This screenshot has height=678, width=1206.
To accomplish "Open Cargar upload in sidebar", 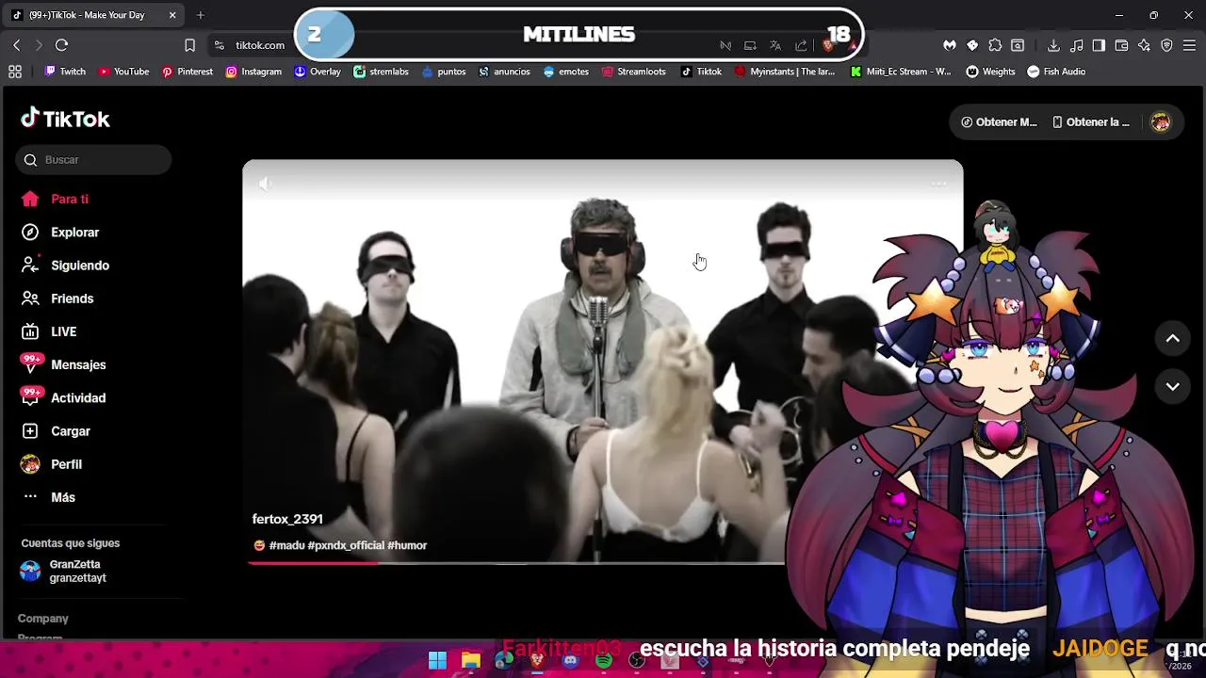I will (x=56, y=431).
